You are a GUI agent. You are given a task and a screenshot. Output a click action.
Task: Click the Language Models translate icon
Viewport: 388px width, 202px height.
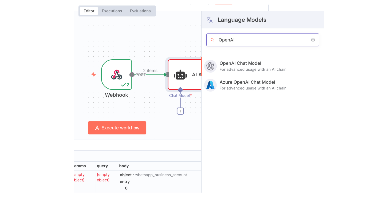pyautogui.click(x=210, y=20)
